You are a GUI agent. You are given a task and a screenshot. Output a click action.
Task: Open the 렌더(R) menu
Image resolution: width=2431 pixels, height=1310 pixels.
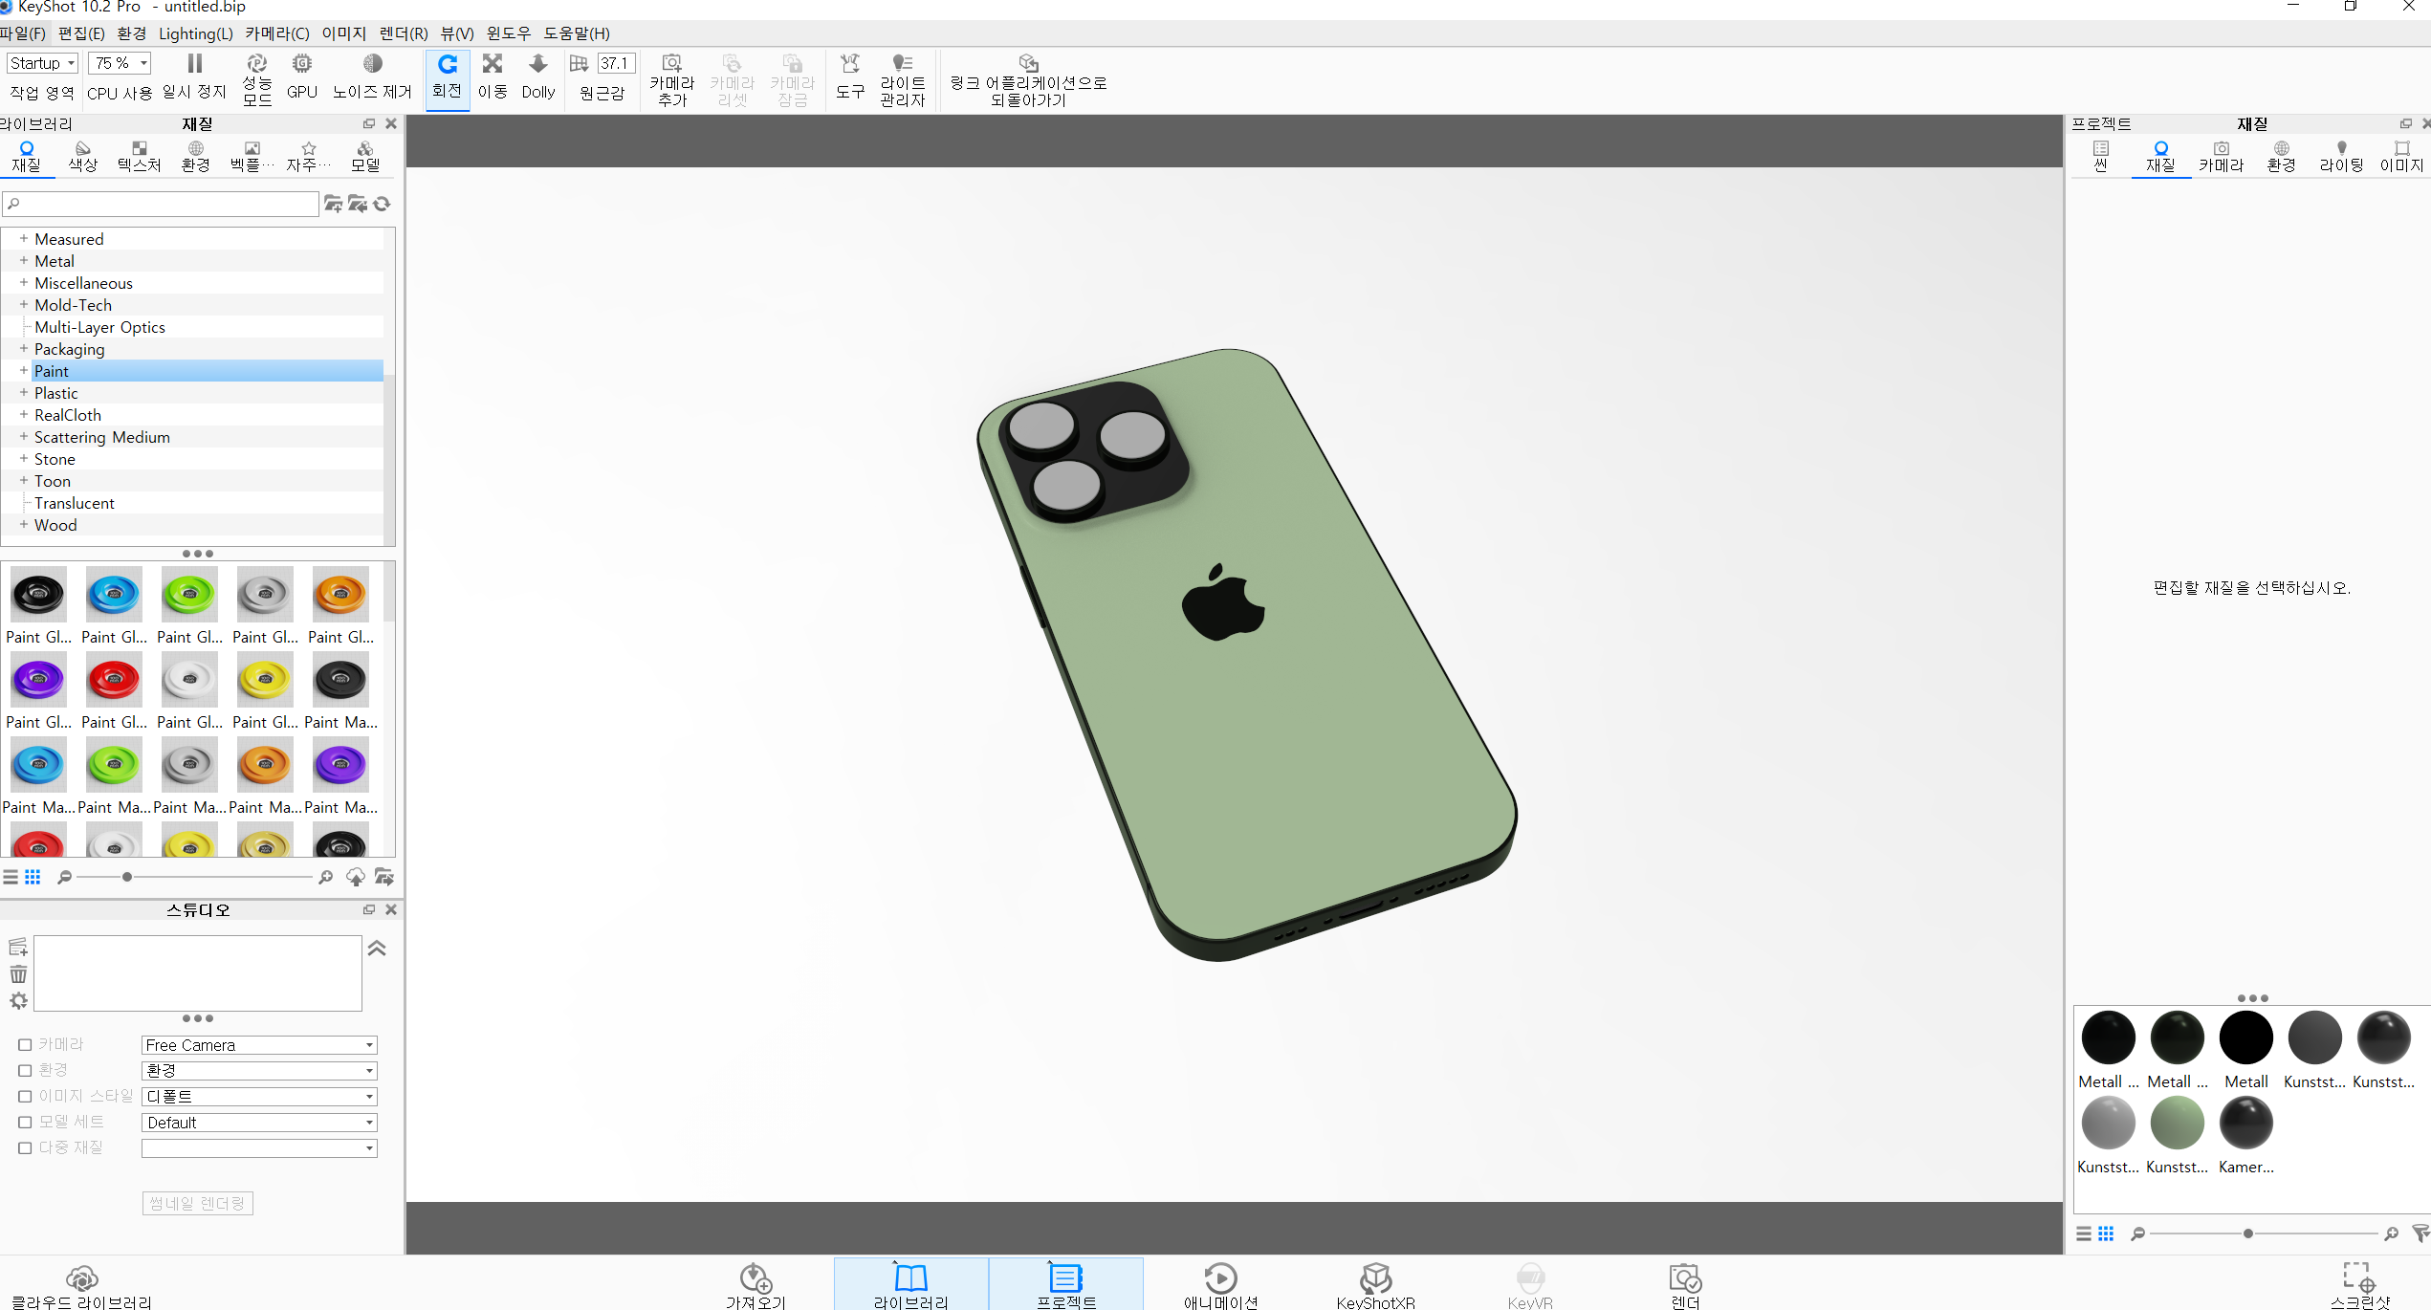[x=403, y=33]
